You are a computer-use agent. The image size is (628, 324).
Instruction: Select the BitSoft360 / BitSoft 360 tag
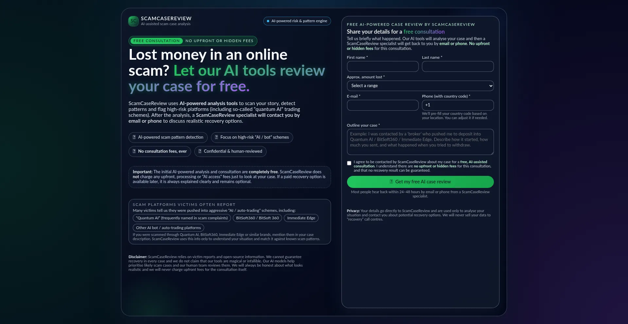pyautogui.click(x=257, y=218)
